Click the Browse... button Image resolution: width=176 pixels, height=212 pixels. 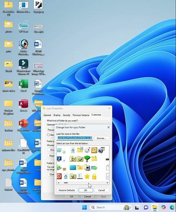coord(102,138)
